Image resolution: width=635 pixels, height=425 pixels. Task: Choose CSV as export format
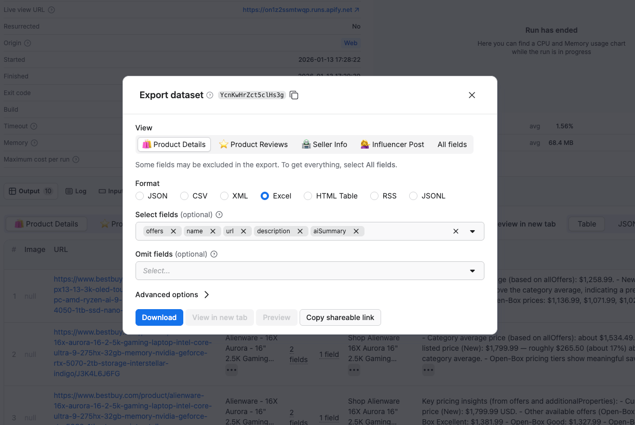(184, 196)
